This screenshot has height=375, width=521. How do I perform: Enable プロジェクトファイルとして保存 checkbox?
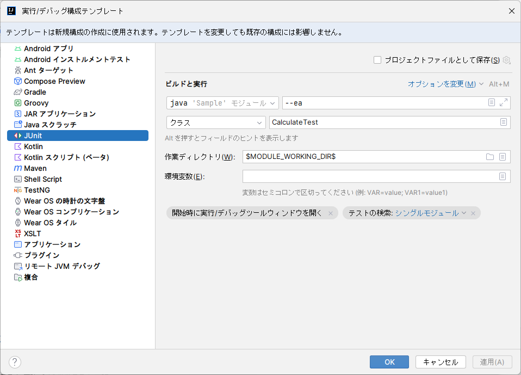[x=377, y=60]
